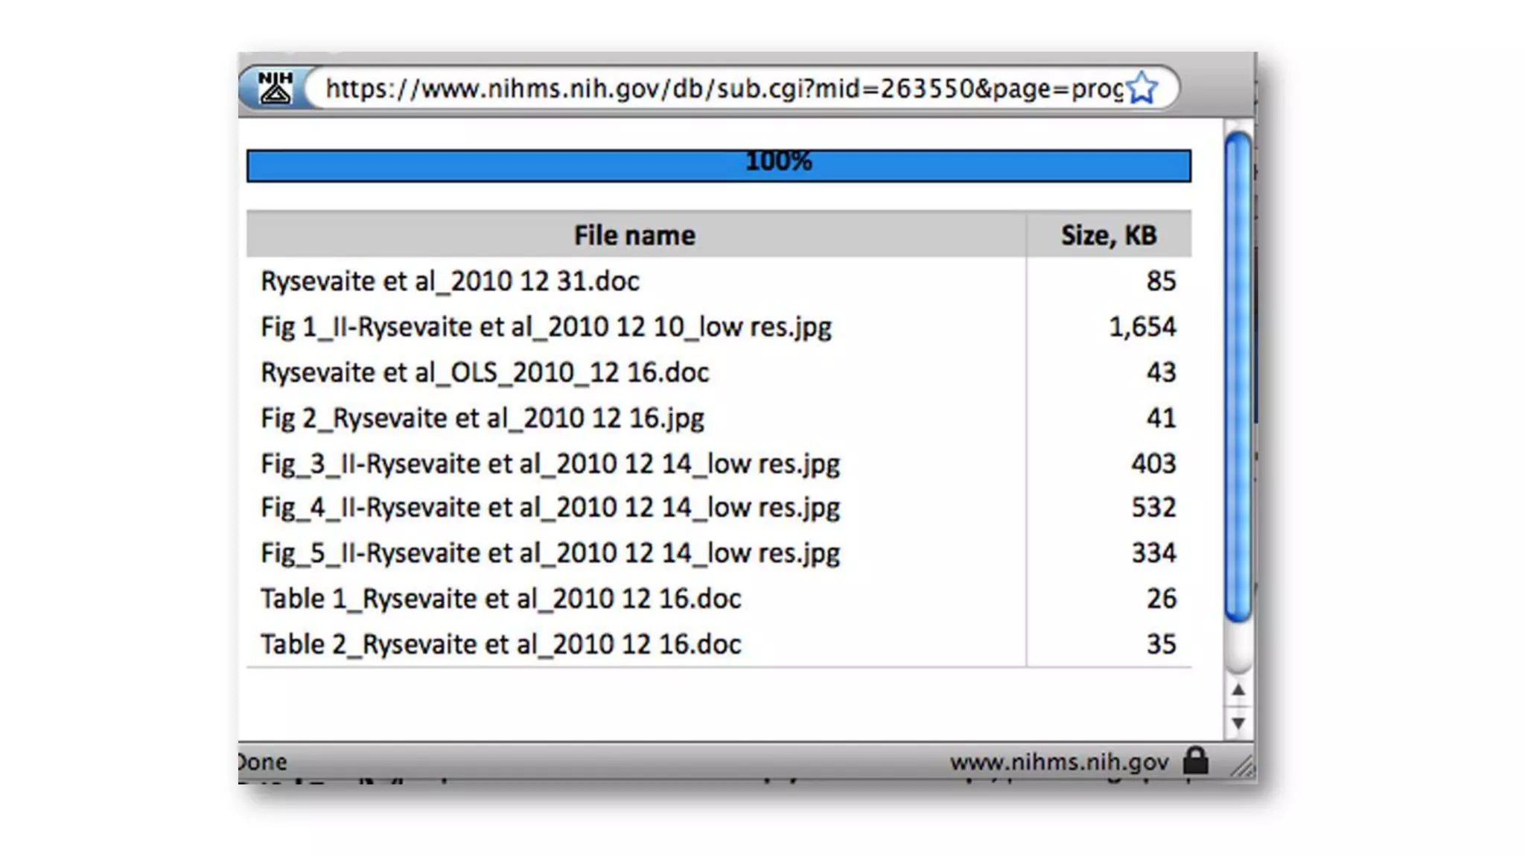Select the Fig 1_II-Rysevaite low res.jpg file
This screenshot has width=1525, height=857.
pos(546,327)
